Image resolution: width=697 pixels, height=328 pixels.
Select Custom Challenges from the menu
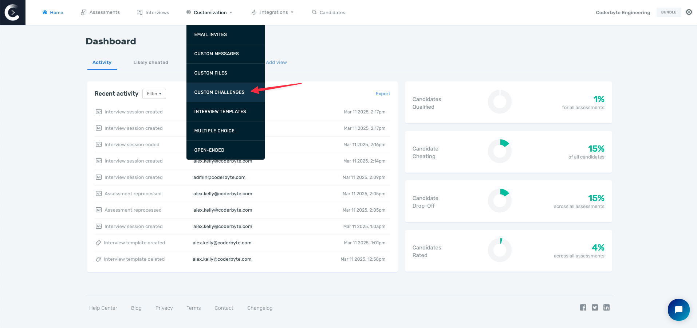point(219,92)
